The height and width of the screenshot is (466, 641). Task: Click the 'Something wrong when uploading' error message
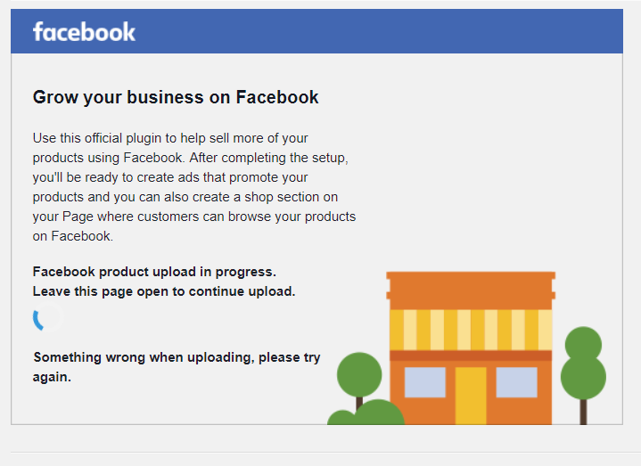click(177, 367)
